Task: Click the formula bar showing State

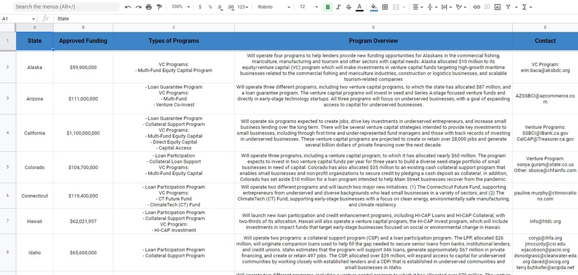Action: click(x=317, y=19)
